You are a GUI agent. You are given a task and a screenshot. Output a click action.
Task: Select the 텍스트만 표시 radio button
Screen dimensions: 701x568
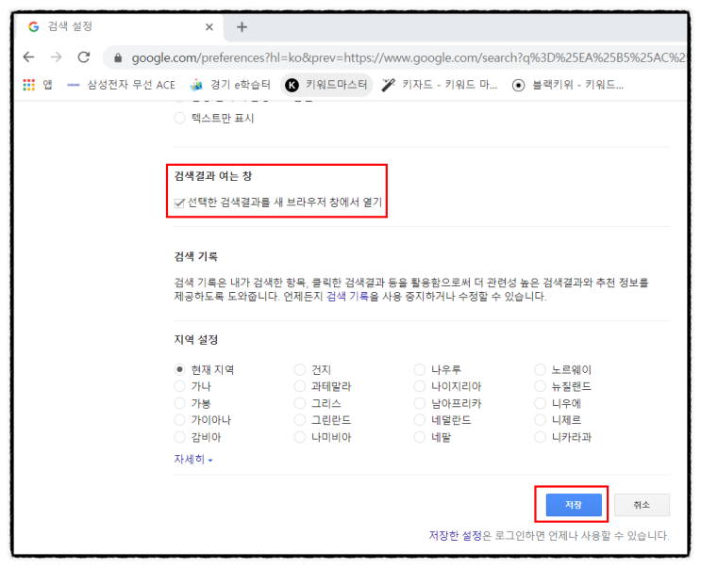click(179, 119)
